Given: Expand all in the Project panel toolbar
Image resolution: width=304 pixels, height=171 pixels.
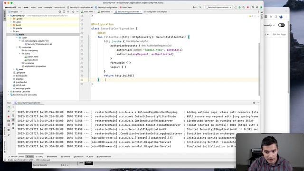Looking at the screenshot, I should tap(64, 11).
